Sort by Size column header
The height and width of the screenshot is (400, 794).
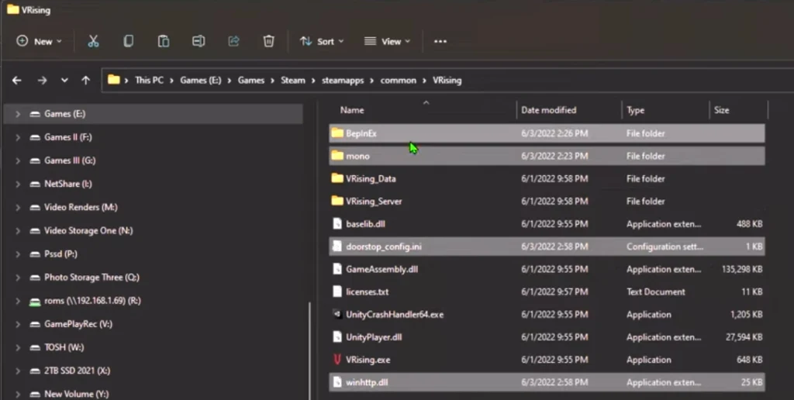pos(722,110)
